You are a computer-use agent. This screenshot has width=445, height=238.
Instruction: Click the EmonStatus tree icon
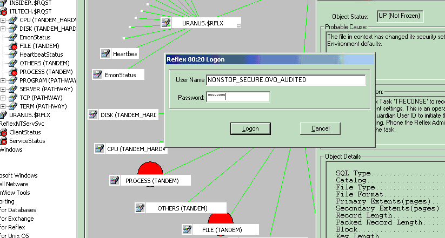(13, 37)
